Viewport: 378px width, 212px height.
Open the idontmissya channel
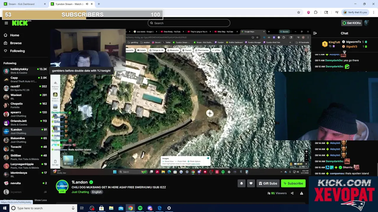pos(25,174)
